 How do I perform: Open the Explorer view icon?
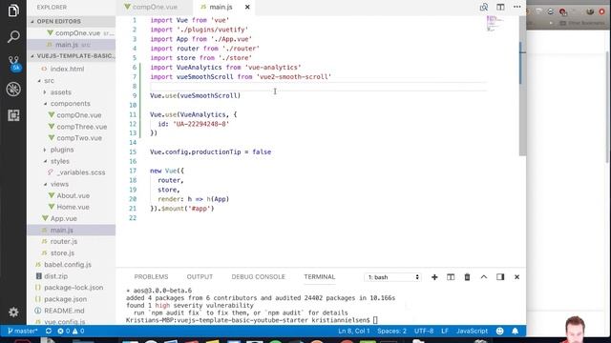click(x=13, y=10)
